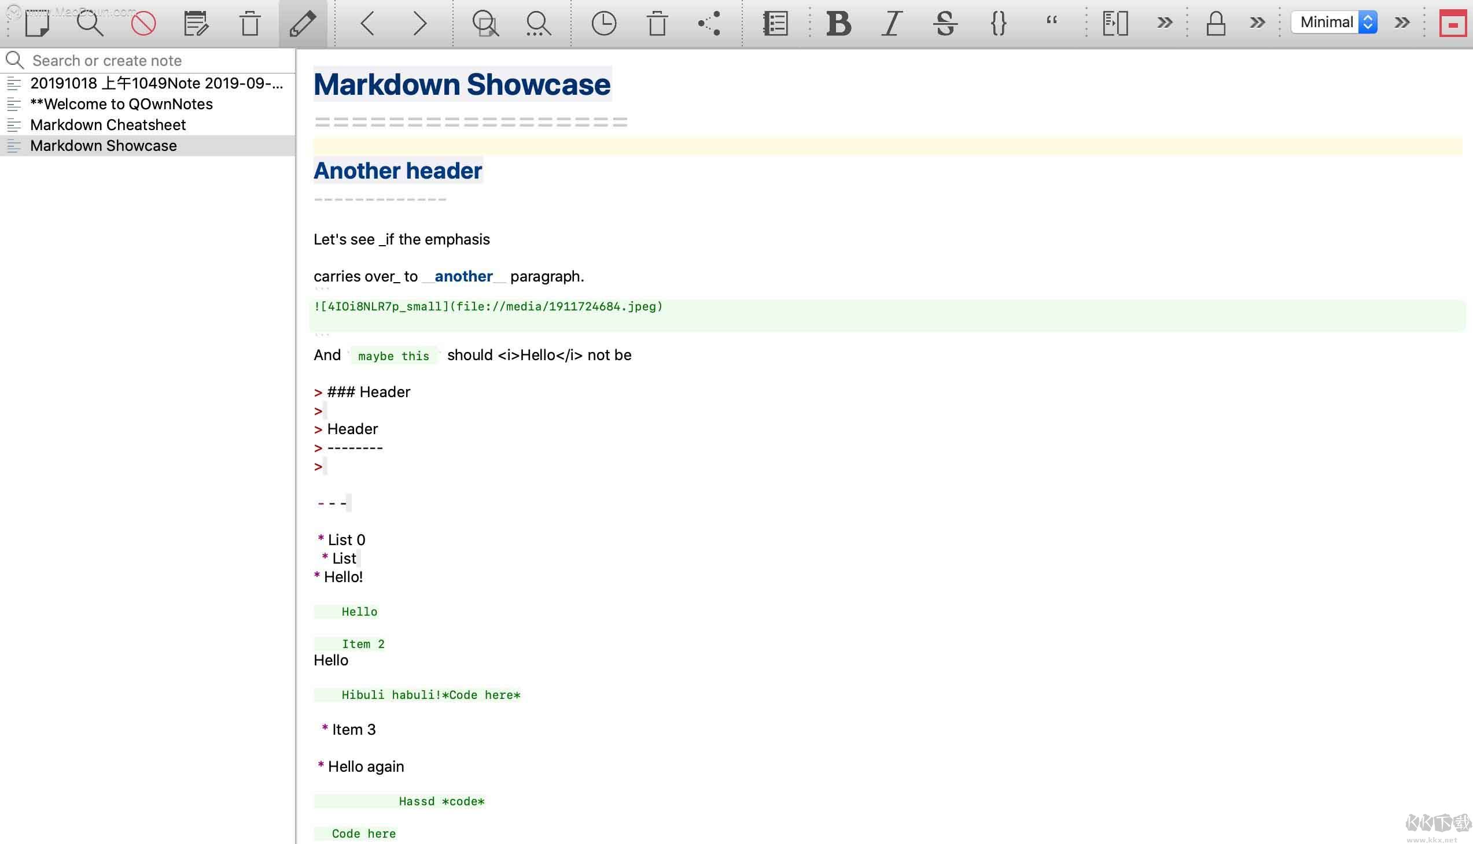The width and height of the screenshot is (1473, 844).
Task: Create a new note via toolbar icon
Action: point(38,23)
